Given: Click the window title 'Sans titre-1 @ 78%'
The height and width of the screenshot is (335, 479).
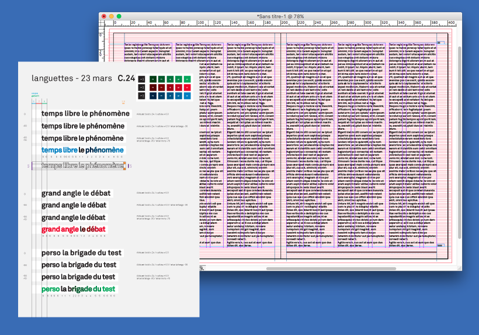Looking at the screenshot, I should pyautogui.click(x=281, y=16).
